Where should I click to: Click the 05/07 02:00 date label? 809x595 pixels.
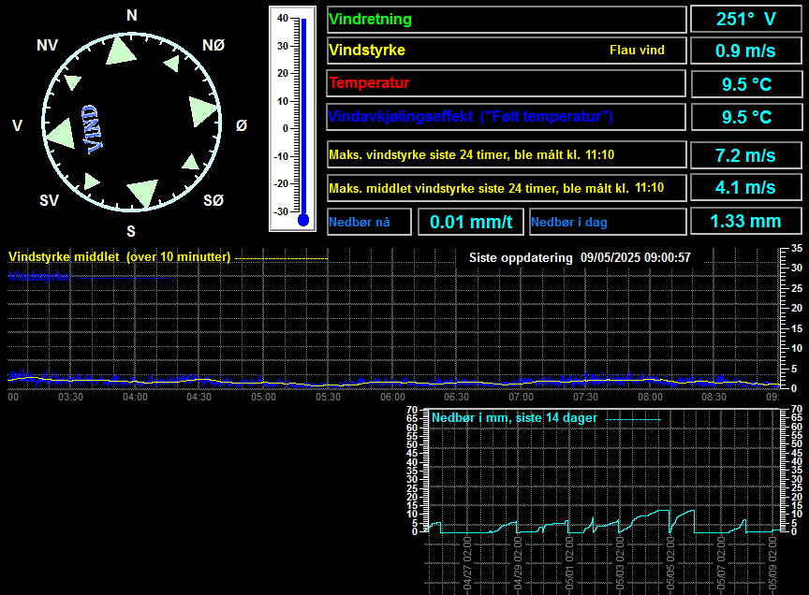(x=721, y=563)
